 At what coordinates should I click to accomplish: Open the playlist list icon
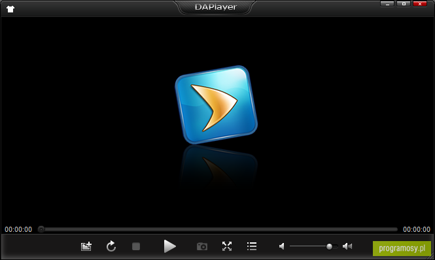click(252, 246)
